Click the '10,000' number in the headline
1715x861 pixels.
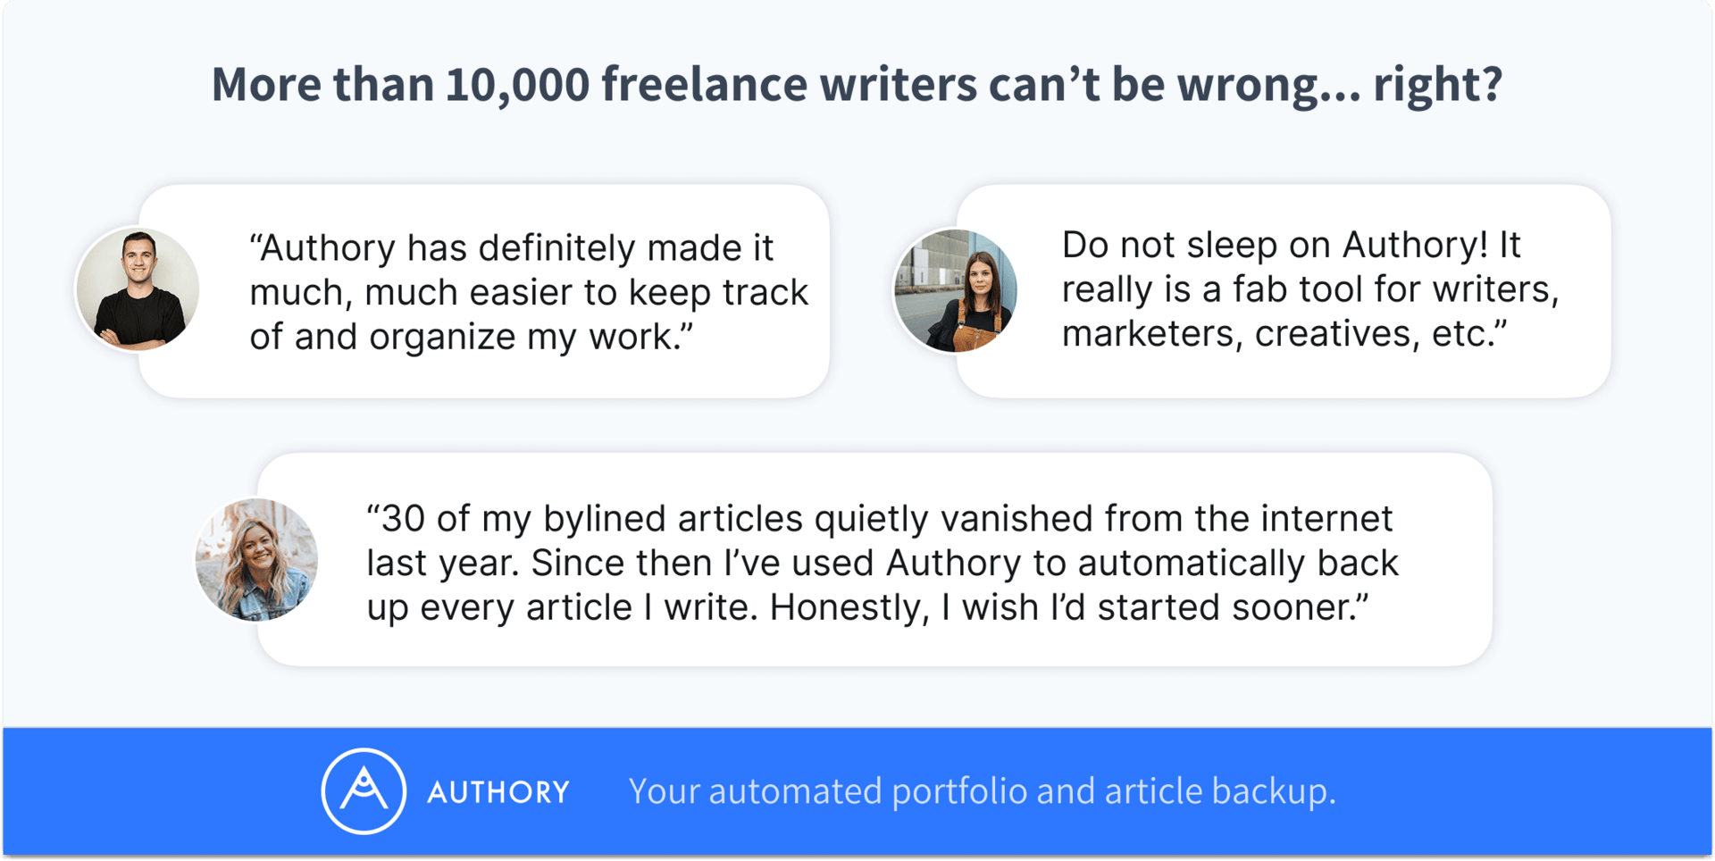coord(517,84)
